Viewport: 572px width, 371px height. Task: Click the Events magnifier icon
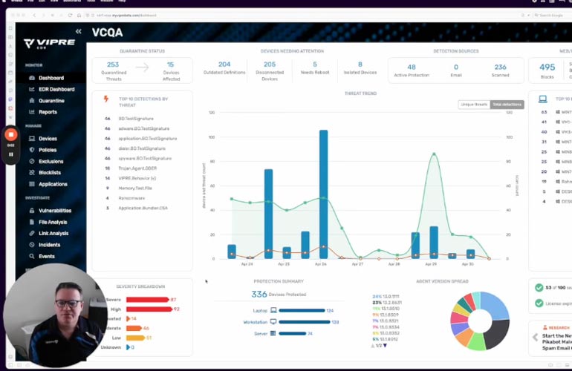32,256
